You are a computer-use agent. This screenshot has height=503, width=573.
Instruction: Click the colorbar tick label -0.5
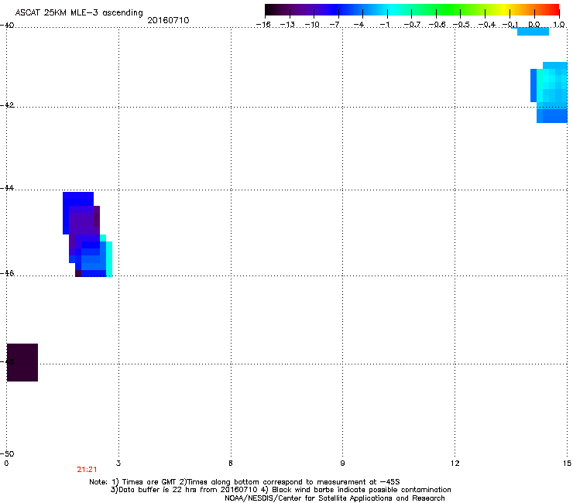click(461, 25)
